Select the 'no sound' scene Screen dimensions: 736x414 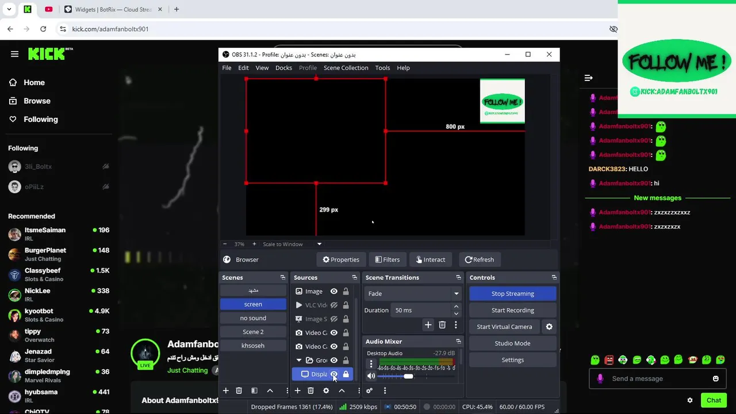coord(253,318)
